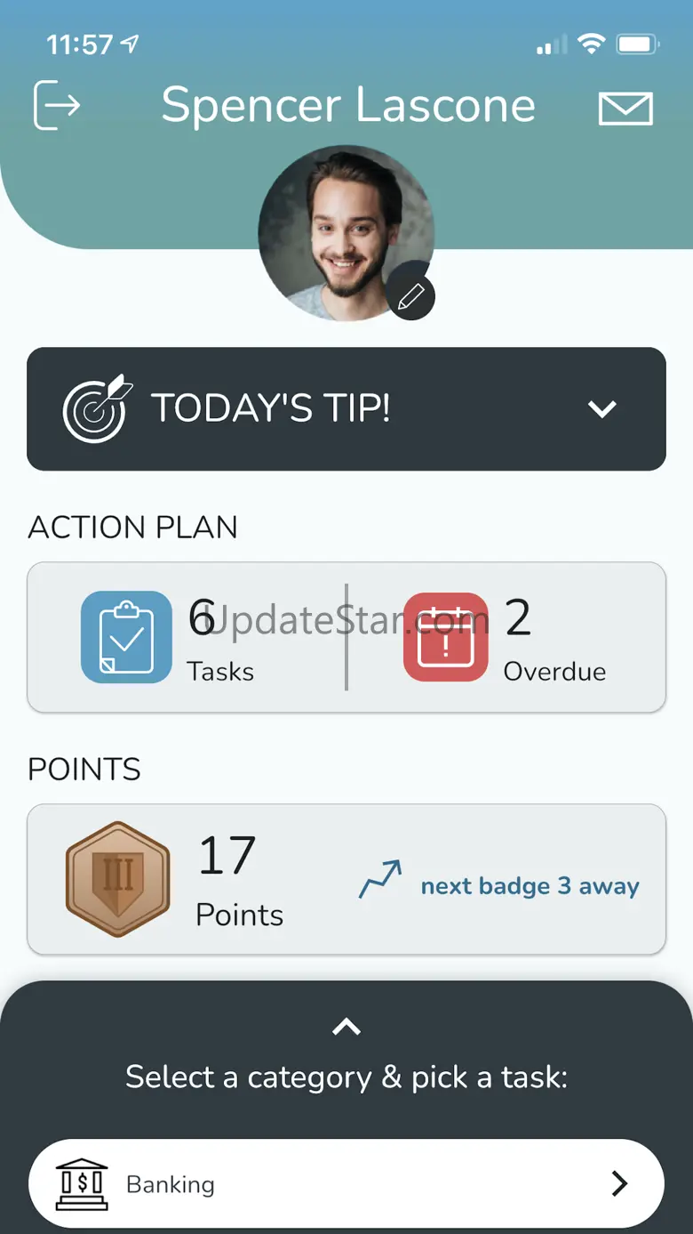Open Banking category right chevron
693x1234 pixels.
pyautogui.click(x=619, y=1184)
